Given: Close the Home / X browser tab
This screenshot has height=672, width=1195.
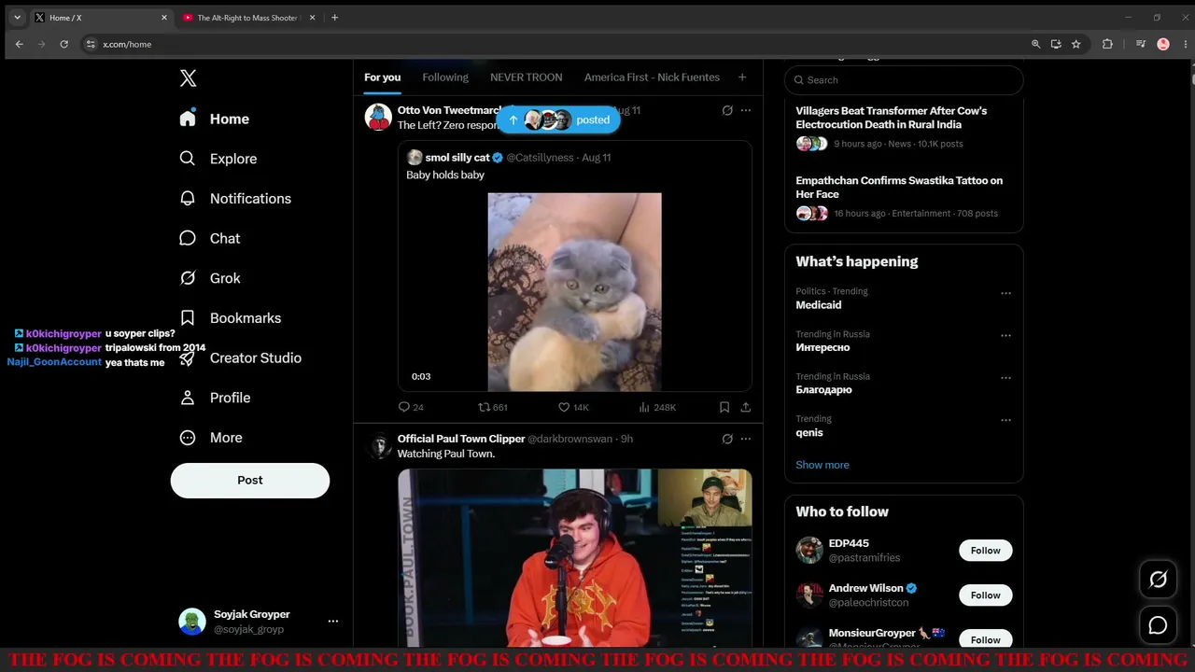Looking at the screenshot, I should [x=164, y=18].
